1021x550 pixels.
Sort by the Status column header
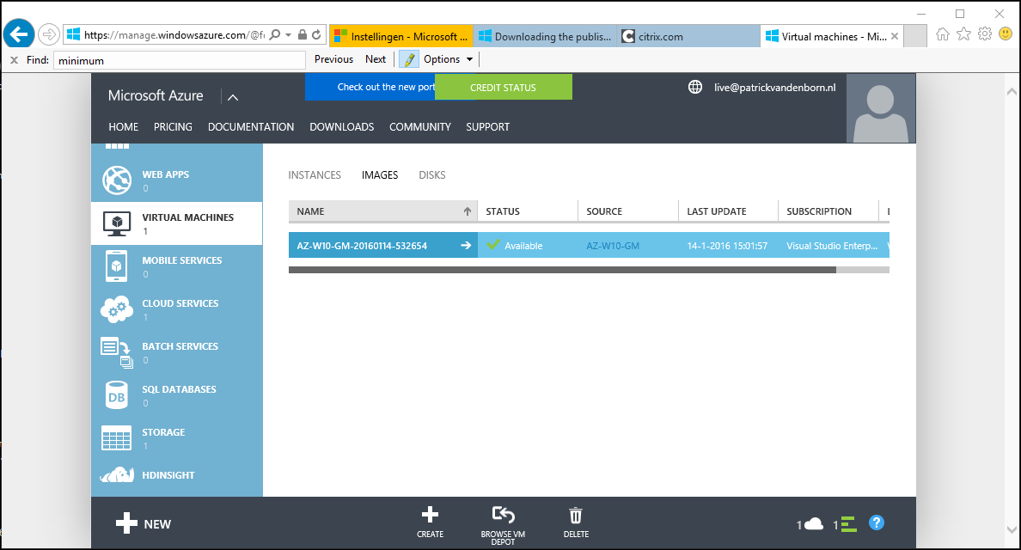click(x=528, y=211)
